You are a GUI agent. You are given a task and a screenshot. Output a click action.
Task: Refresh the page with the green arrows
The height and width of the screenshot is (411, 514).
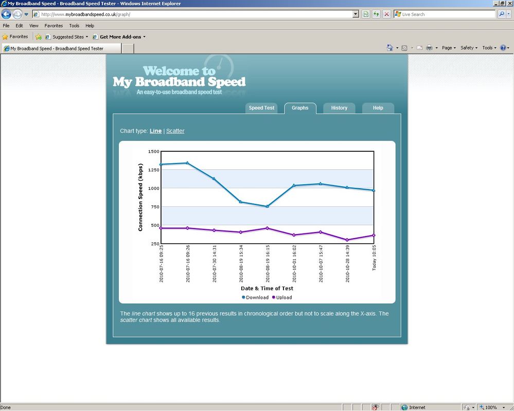pyautogui.click(x=376, y=14)
